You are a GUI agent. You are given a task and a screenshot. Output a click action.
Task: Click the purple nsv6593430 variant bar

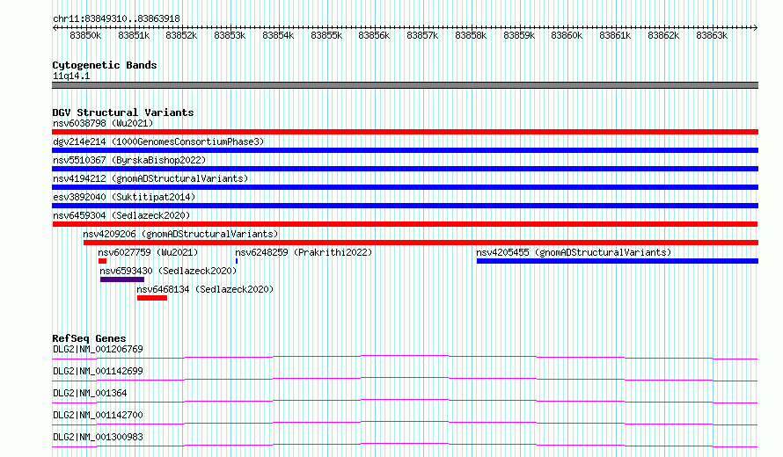pyautogui.click(x=121, y=279)
